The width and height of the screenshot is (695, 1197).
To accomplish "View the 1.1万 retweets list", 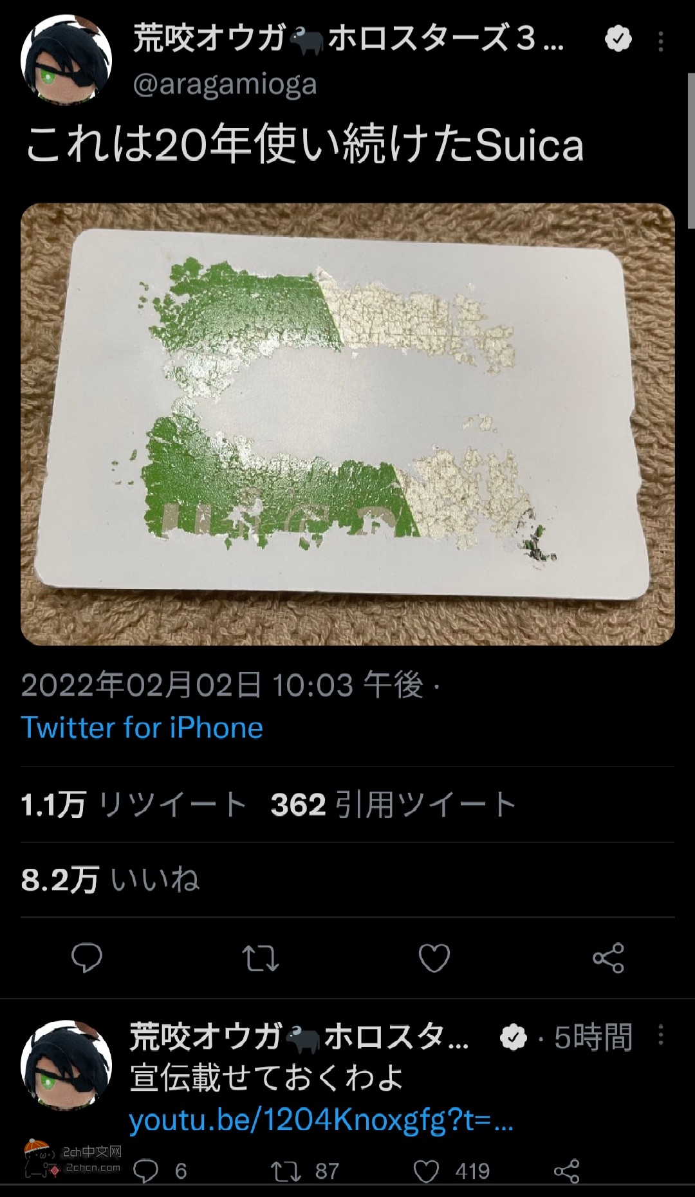I will pyautogui.click(x=134, y=804).
